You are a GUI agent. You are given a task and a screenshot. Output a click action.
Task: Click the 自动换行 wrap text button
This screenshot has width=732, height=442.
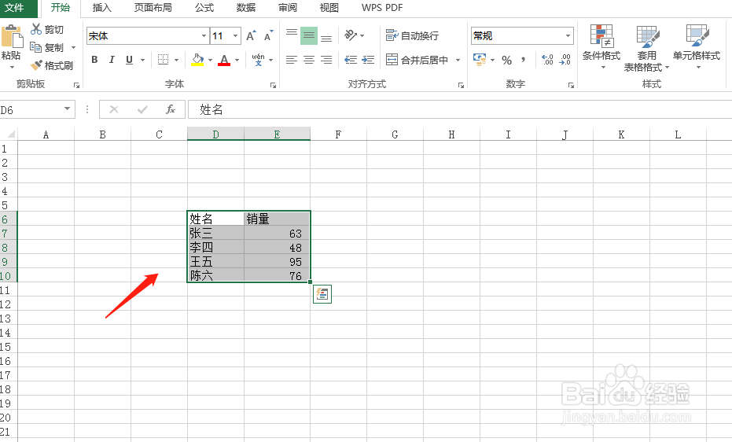point(412,35)
